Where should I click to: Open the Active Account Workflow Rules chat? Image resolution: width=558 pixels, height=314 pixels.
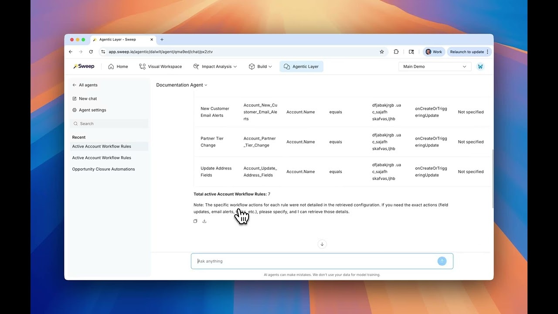102,146
